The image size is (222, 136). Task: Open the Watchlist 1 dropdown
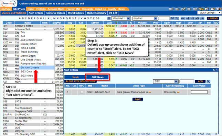pyautogui.click(x=121, y=19)
